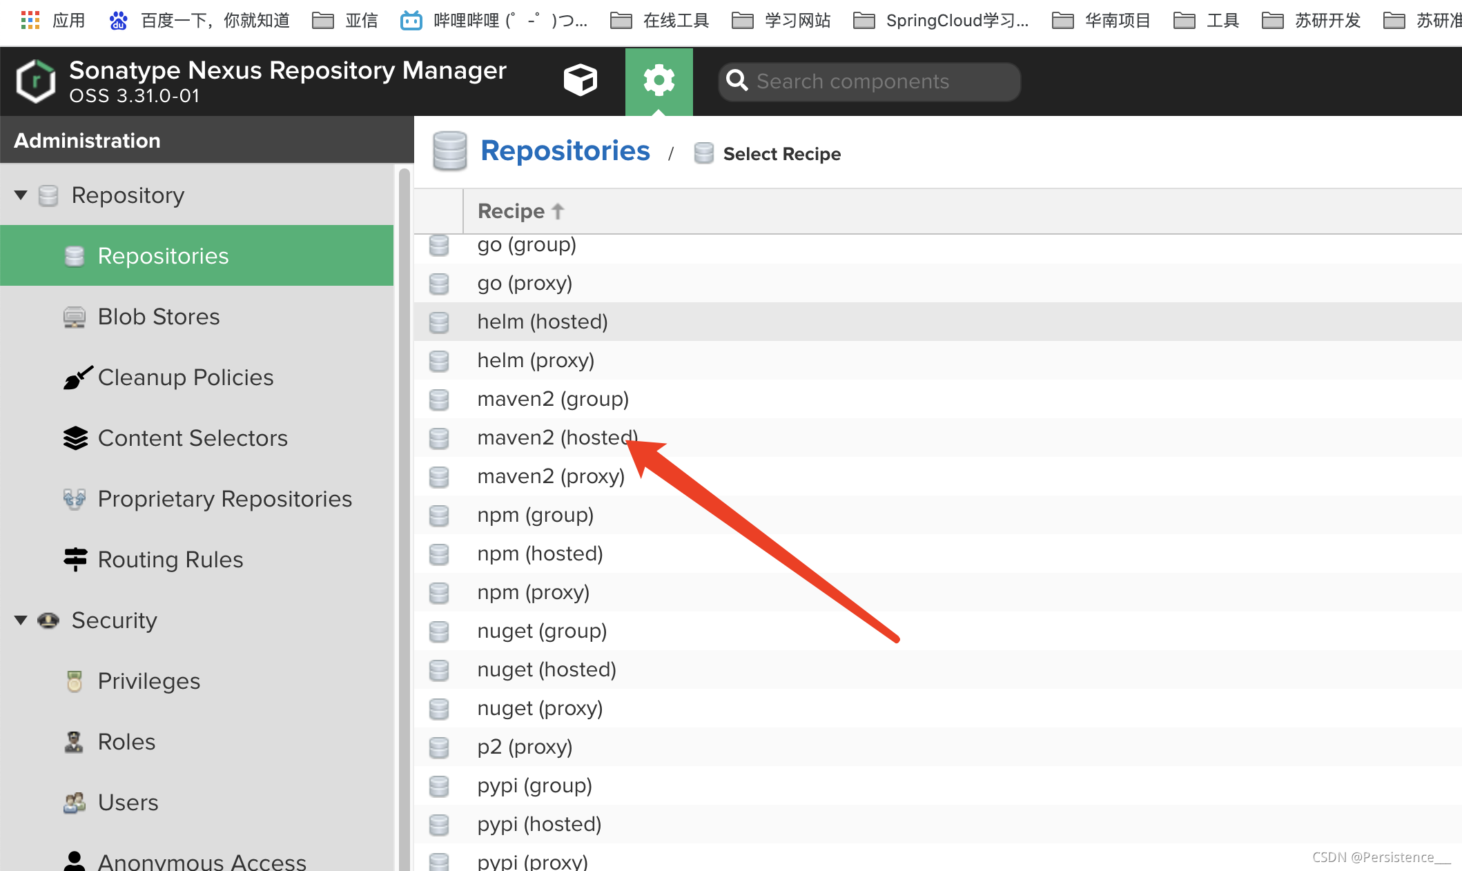
Task: Open the 学习网站 bookmark folder
Action: [x=781, y=21]
